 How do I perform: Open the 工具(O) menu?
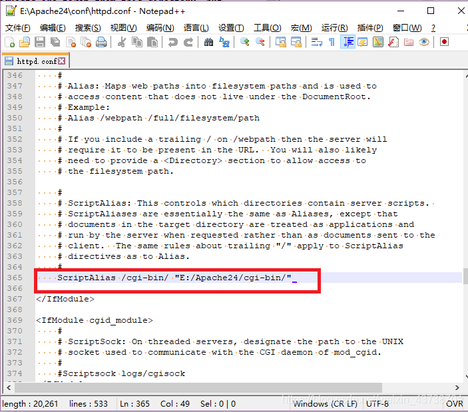click(x=267, y=28)
